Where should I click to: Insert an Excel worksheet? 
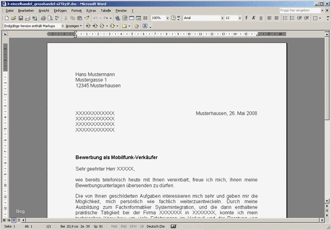pos(139,18)
